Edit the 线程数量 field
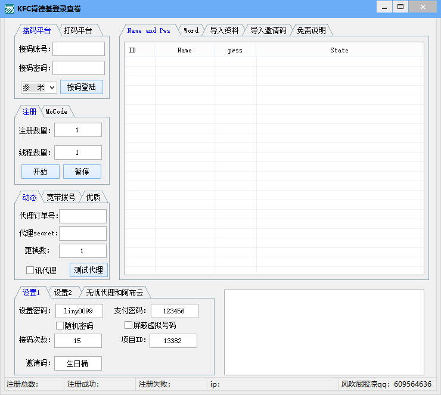441x395 pixels. [x=78, y=153]
